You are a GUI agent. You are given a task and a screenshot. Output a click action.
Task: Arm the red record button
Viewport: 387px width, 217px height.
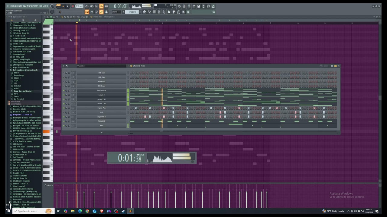73,6
